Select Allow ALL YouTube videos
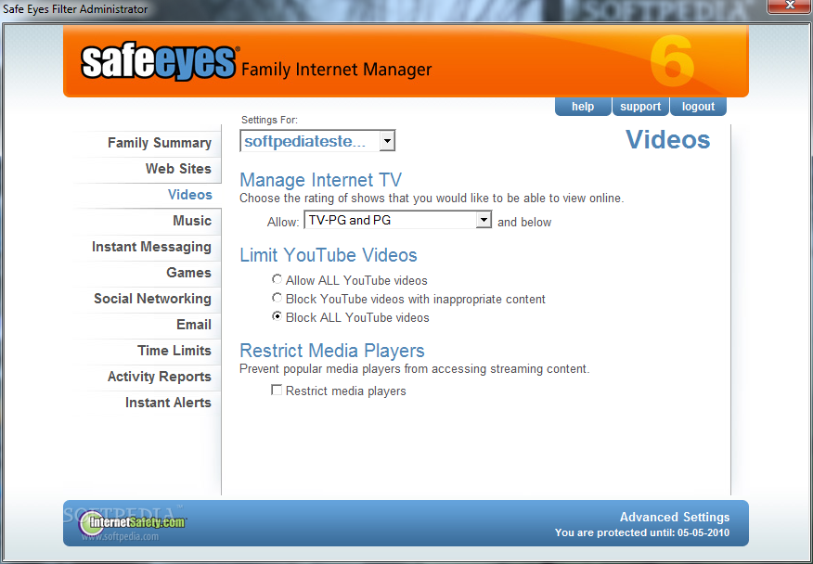This screenshot has height=564, width=813. (x=277, y=279)
